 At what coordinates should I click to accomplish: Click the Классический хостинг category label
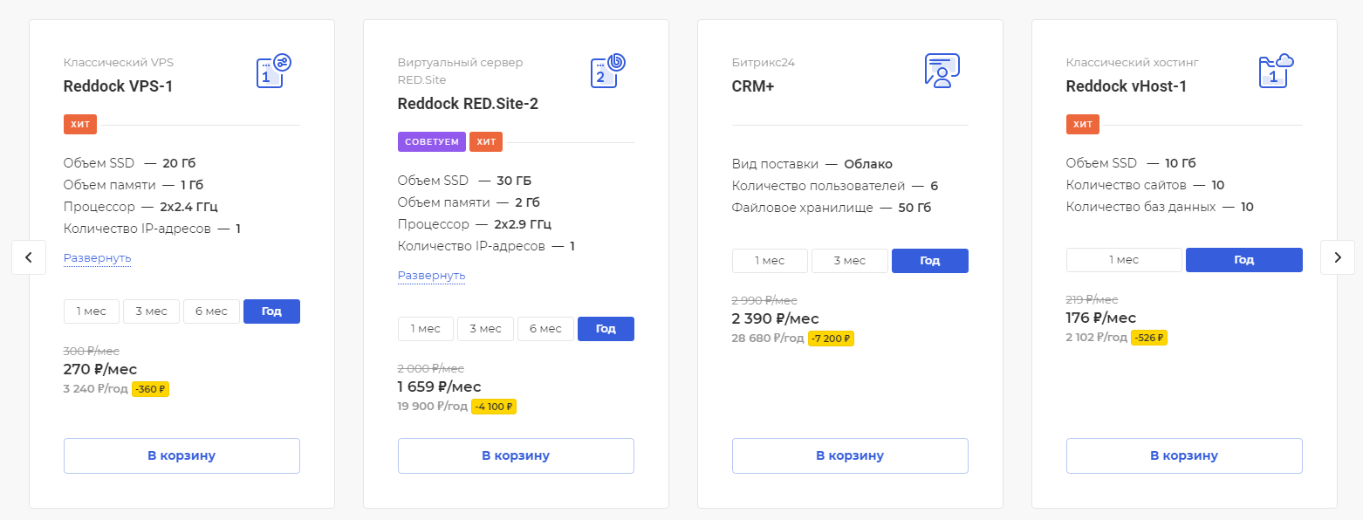[1133, 63]
